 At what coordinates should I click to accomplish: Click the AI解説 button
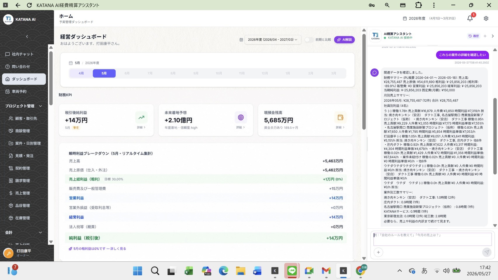[344, 40]
